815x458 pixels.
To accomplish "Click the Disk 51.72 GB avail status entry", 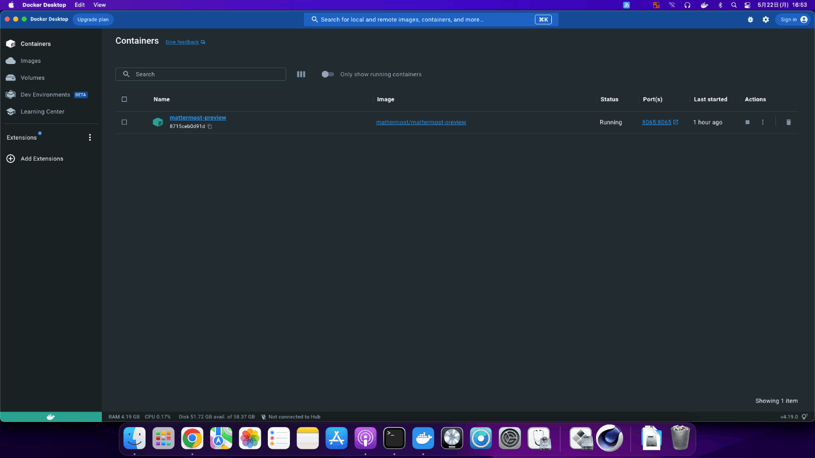I will [x=217, y=417].
